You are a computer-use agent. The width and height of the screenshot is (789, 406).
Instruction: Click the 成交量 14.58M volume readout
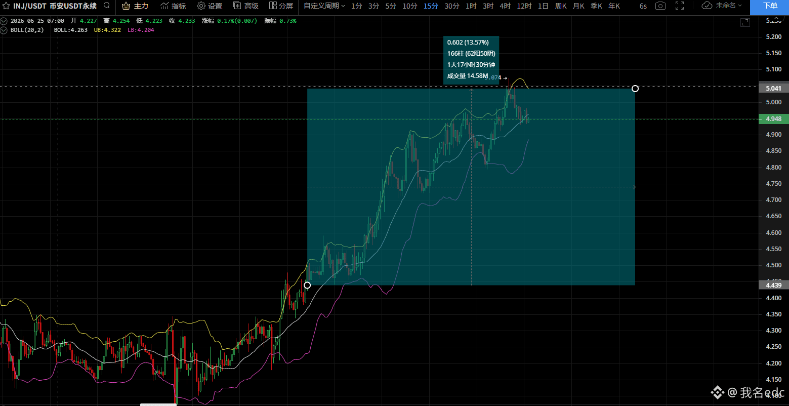click(467, 76)
